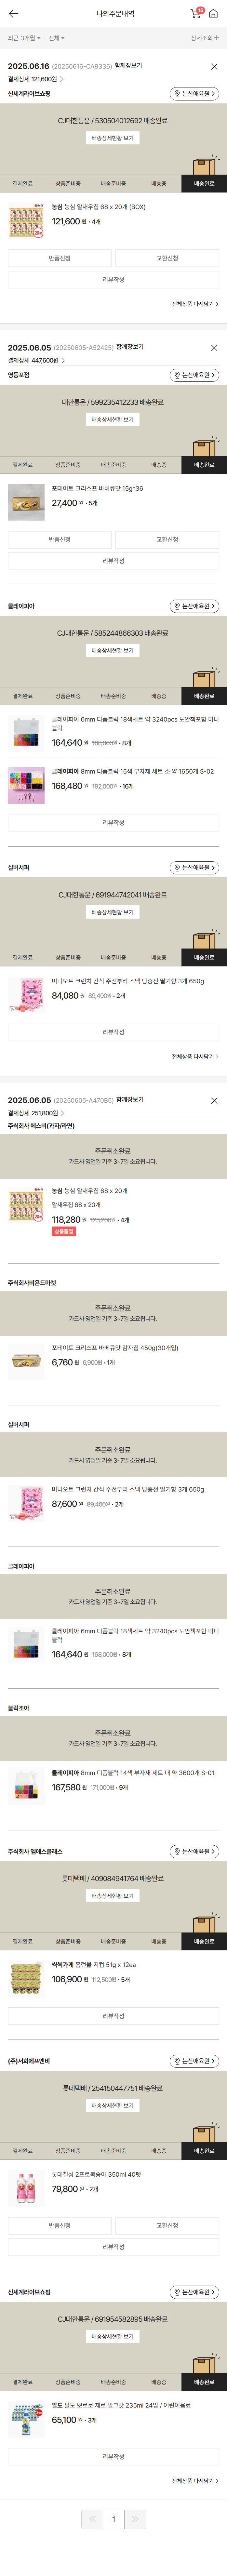Viewport: 227px width, 2576px height.
Task: Tap 농산애독원 badge for 신세계라이브쇼핑 seller
Action: pos(194,94)
